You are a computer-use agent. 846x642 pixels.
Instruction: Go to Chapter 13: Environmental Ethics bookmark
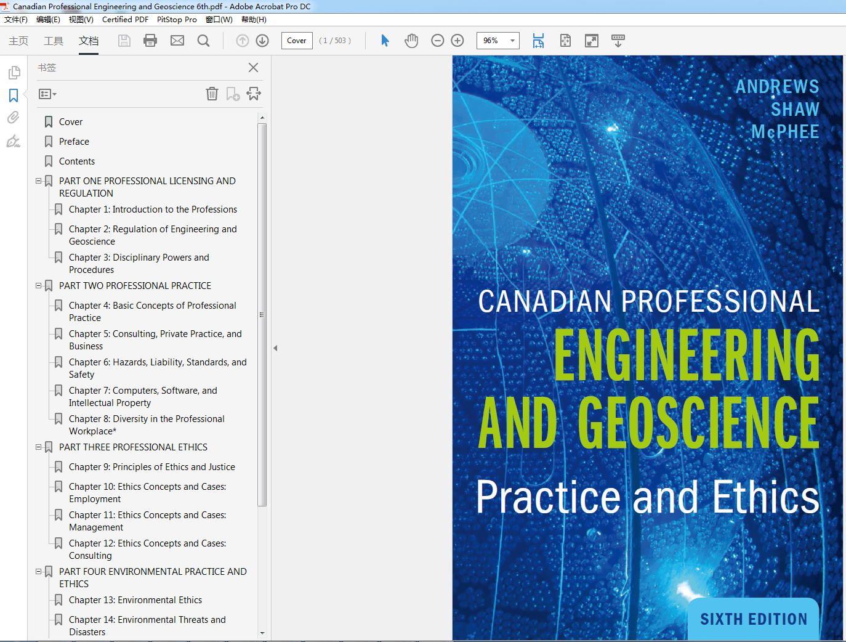135,599
